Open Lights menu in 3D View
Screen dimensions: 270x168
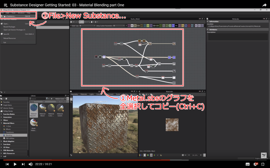pyautogui.click(x=92, y=94)
